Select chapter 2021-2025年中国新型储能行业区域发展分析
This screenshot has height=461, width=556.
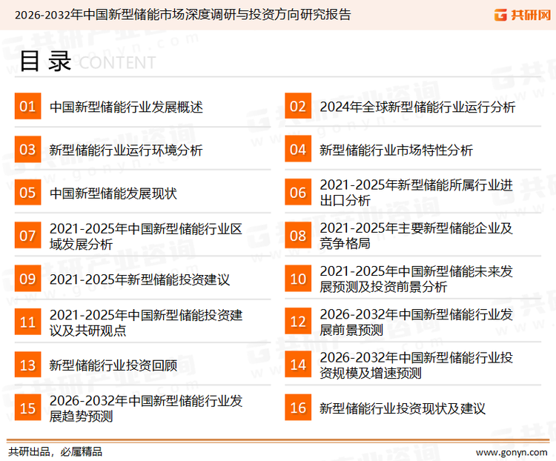coord(146,236)
